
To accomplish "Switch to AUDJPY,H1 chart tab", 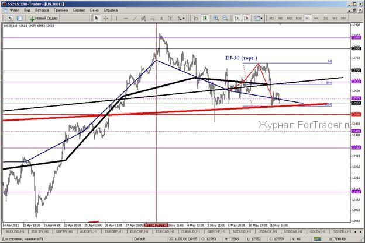I will (89, 231).
